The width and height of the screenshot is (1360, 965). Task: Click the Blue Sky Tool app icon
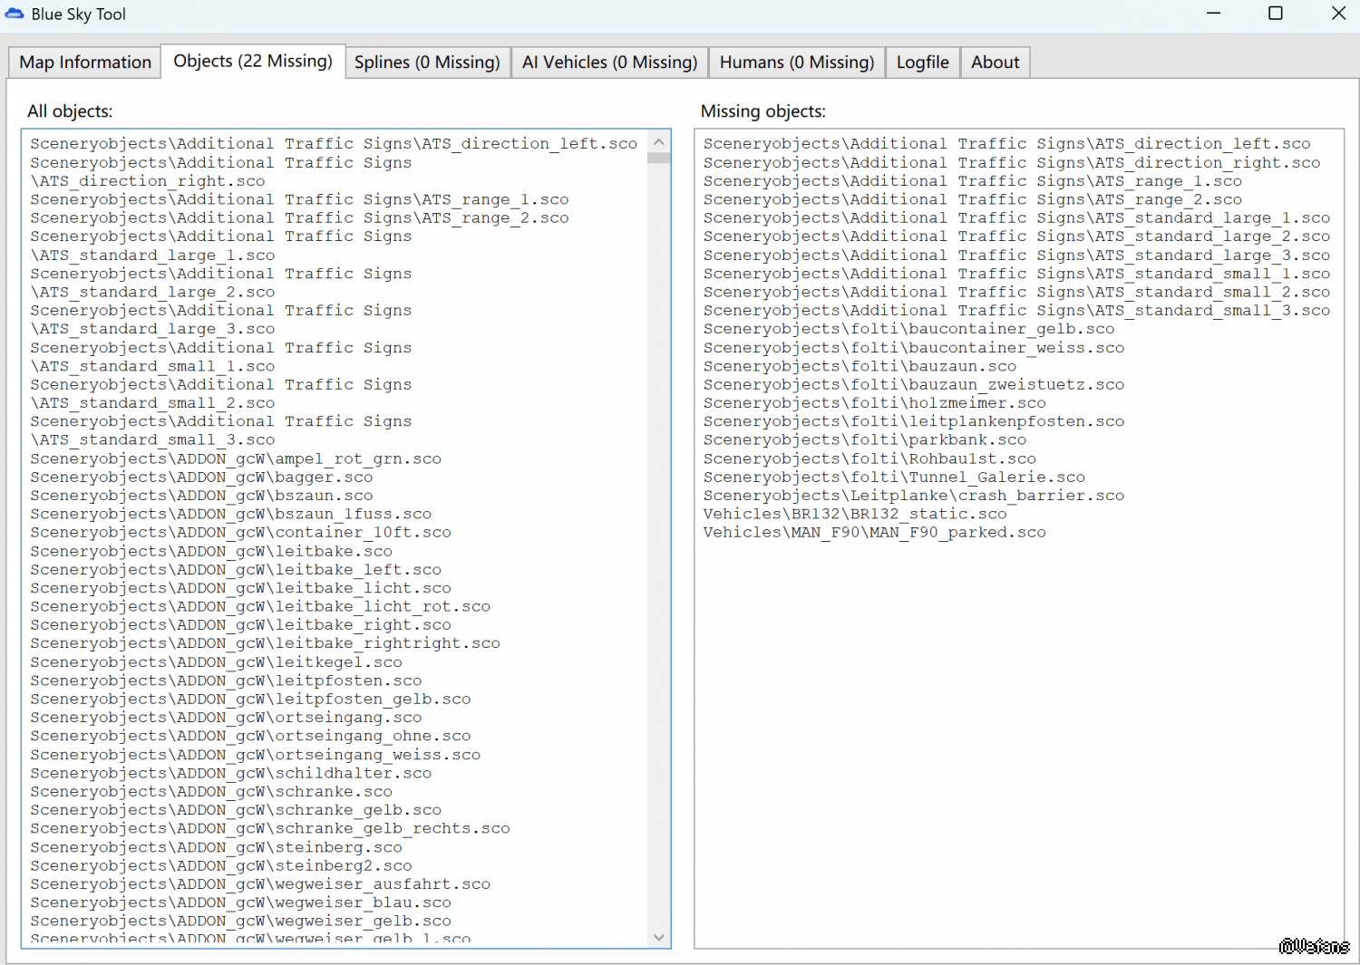(15, 14)
